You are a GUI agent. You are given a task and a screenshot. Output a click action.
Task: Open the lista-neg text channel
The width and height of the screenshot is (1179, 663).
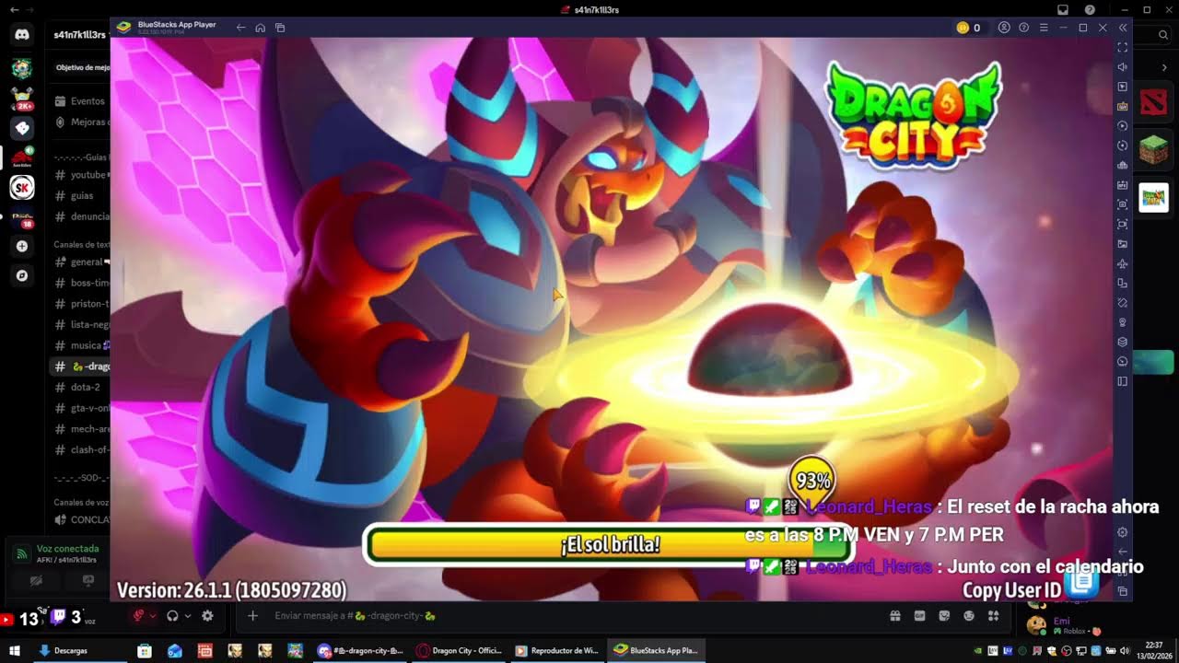(x=81, y=325)
